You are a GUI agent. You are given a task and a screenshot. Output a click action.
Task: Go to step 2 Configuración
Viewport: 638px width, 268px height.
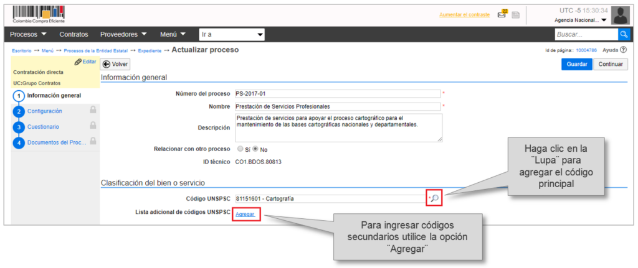44,111
